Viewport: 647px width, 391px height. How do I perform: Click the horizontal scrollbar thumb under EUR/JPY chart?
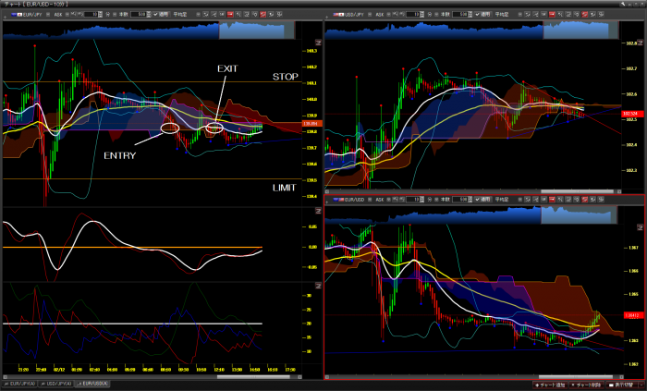[x=253, y=377]
